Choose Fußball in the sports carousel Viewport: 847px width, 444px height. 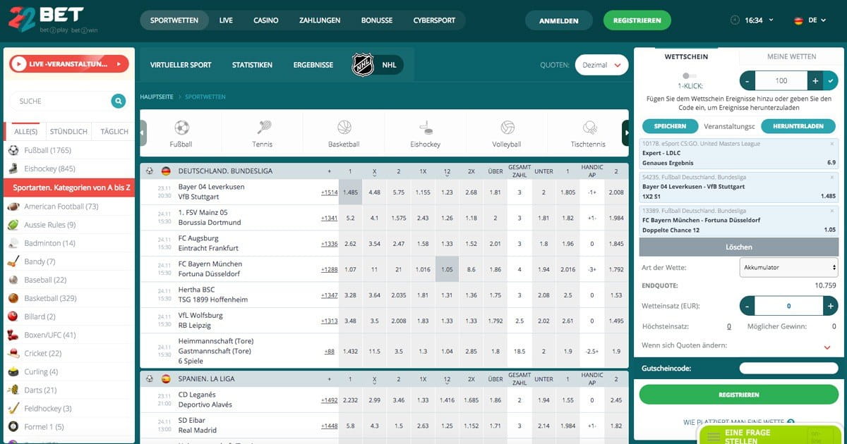[x=181, y=133]
